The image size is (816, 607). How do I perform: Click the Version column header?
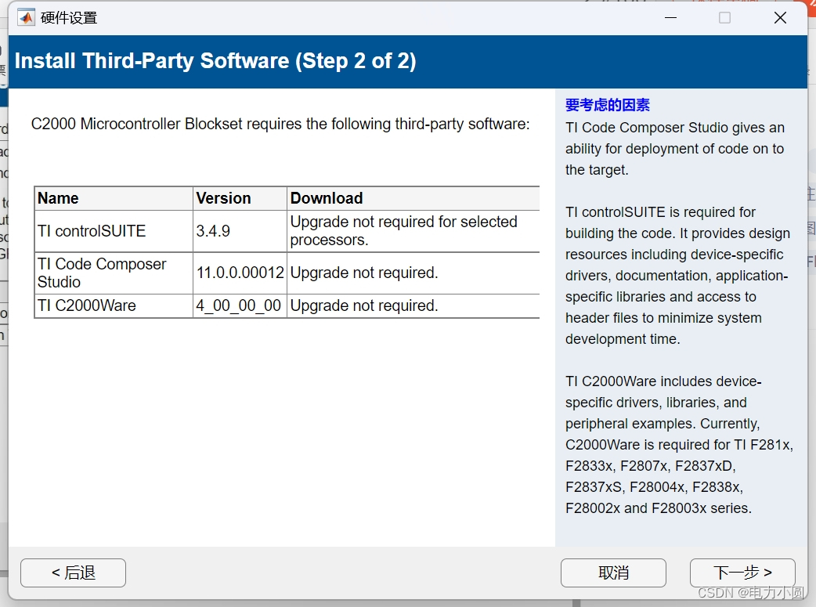point(240,198)
